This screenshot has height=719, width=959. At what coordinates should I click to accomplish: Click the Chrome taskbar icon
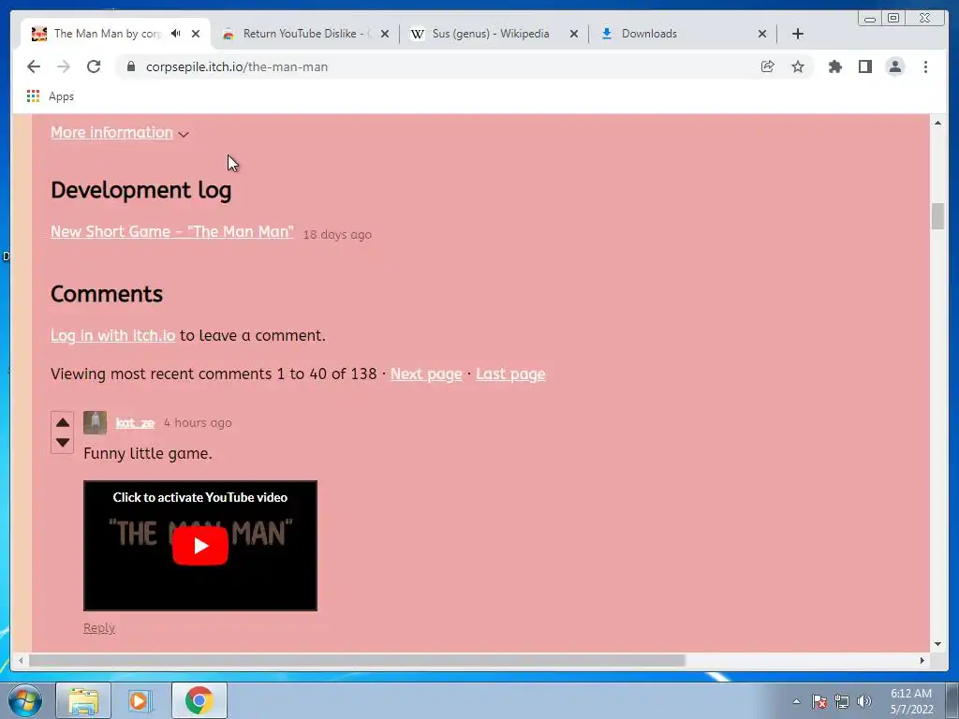click(x=199, y=700)
